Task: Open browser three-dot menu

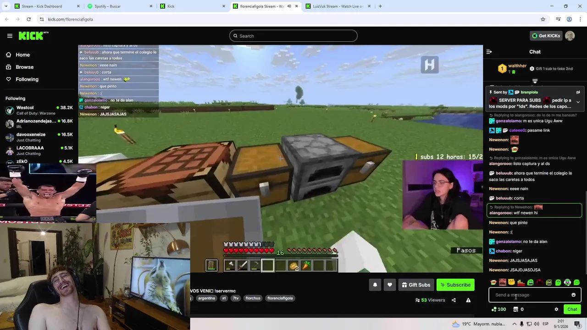Action: (x=581, y=19)
